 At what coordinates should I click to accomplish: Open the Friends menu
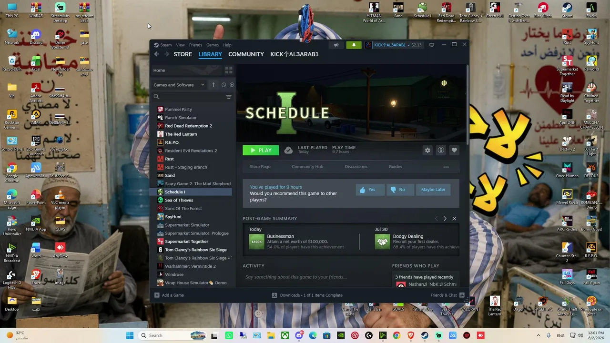click(x=195, y=45)
